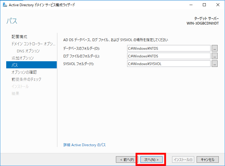This screenshot has height=166, width=225.
Task: Open 前提条件のチェック step
Action: [26, 79]
